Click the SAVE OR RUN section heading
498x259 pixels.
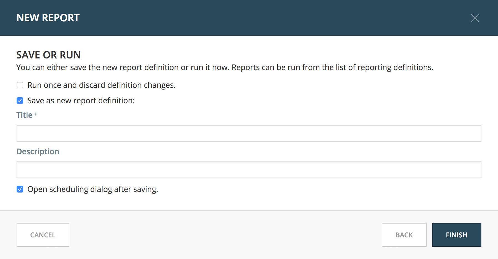49,55
